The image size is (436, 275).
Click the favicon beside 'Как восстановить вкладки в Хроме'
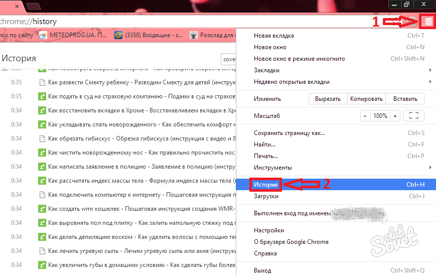[x=42, y=110]
